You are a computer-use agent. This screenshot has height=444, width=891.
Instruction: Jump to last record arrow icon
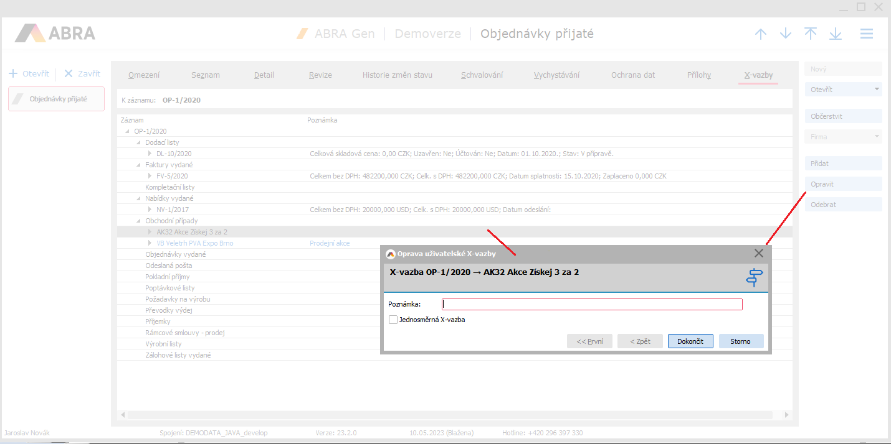coord(836,34)
